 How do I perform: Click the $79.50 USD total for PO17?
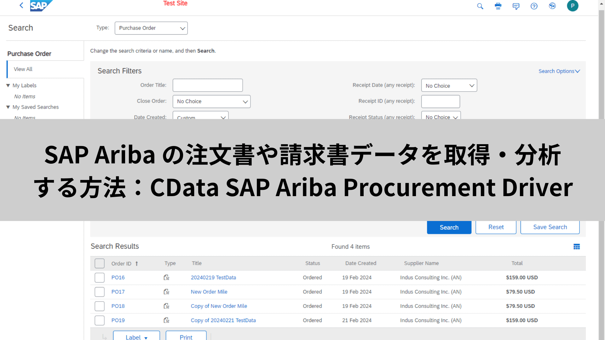pyautogui.click(x=520, y=292)
